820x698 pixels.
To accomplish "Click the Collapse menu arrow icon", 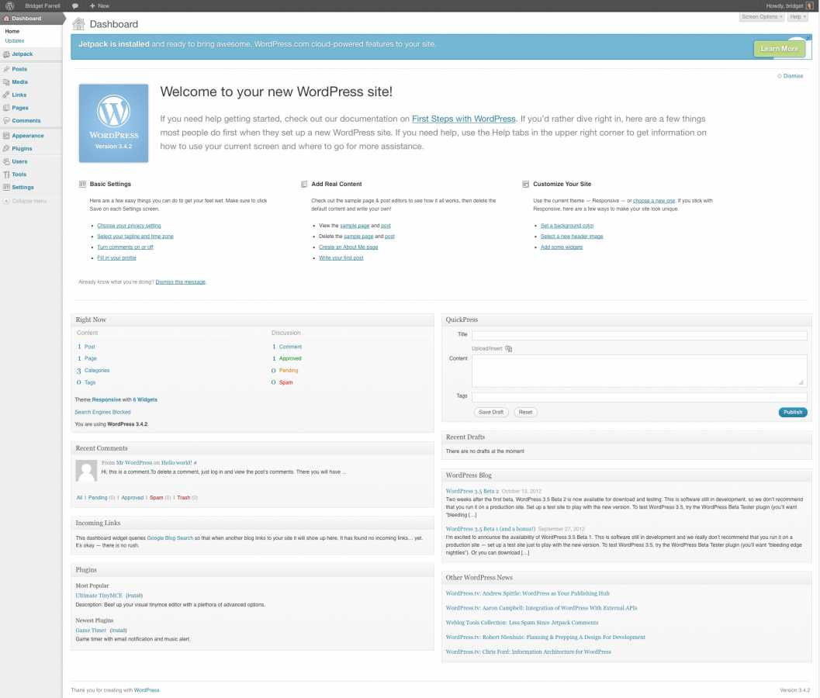I will tap(6, 202).
